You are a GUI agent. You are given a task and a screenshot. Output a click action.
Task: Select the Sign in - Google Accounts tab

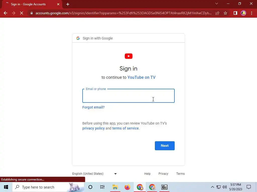tap(32, 4)
